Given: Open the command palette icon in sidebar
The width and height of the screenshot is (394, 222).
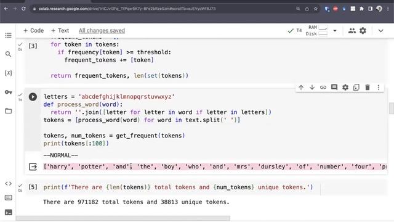Looking at the screenshot, I should [x=8, y=197].
